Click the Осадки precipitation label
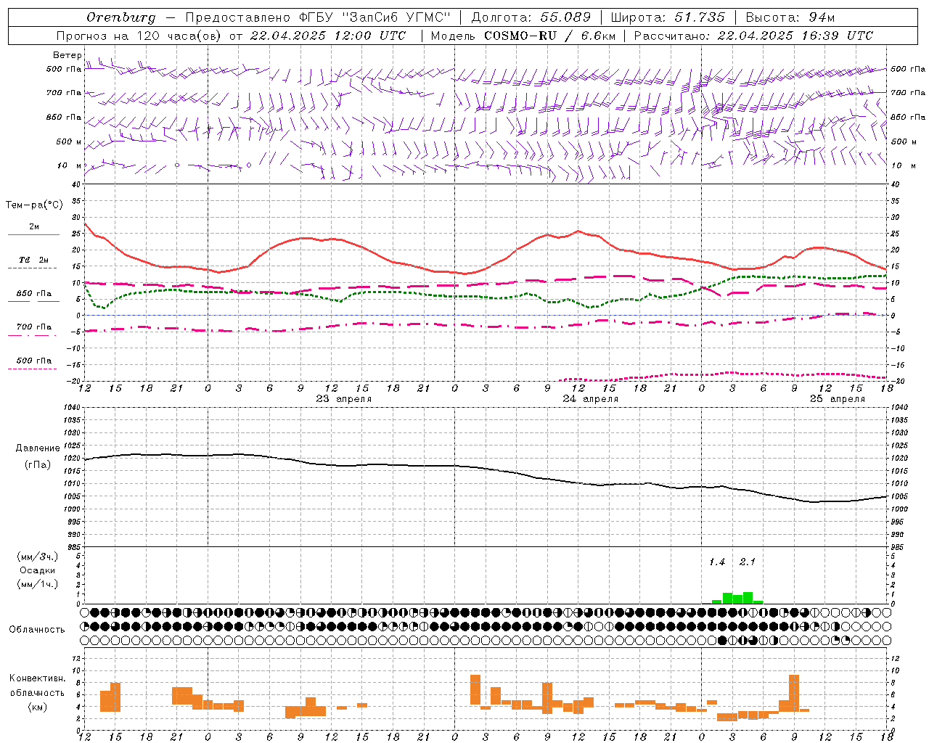This screenshot has height=743, width=929. [x=37, y=570]
